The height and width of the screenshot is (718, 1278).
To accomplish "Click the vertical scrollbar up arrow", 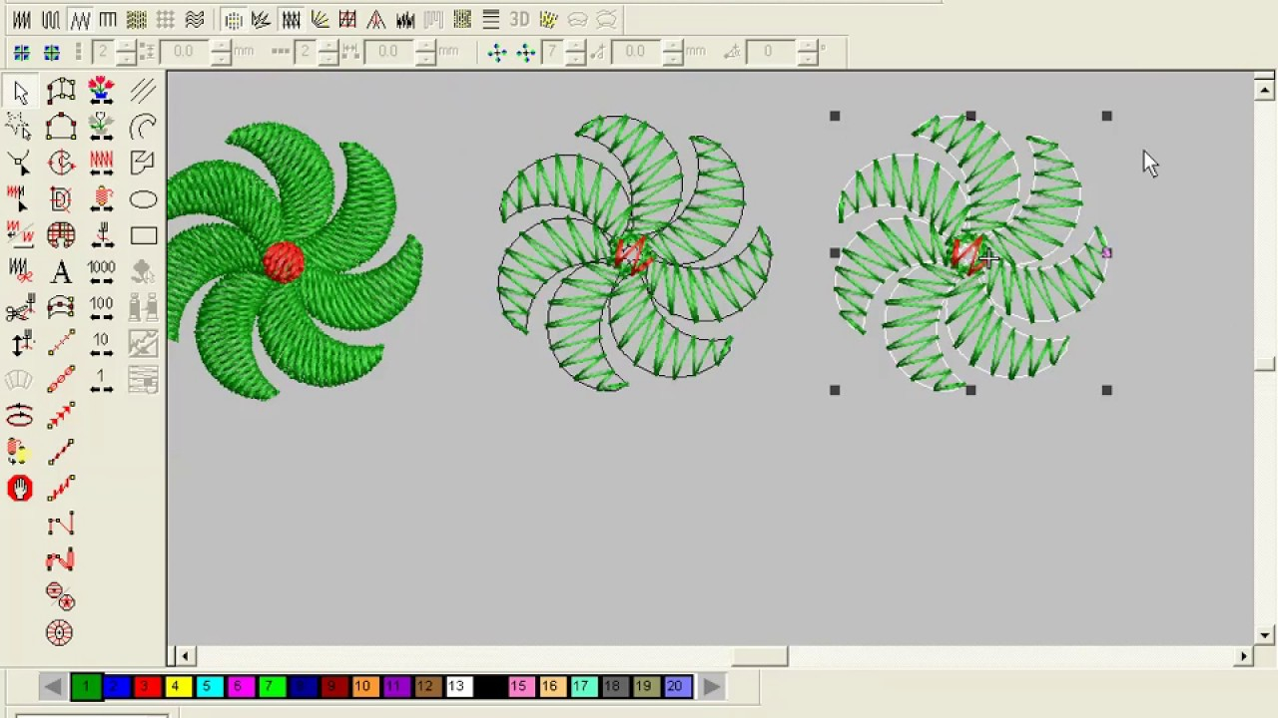I will [1265, 91].
